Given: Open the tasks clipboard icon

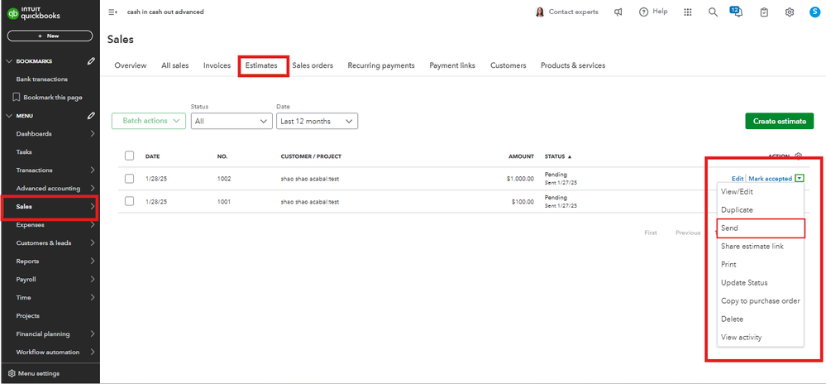Looking at the screenshot, I should pyautogui.click(x=764, y=12).
